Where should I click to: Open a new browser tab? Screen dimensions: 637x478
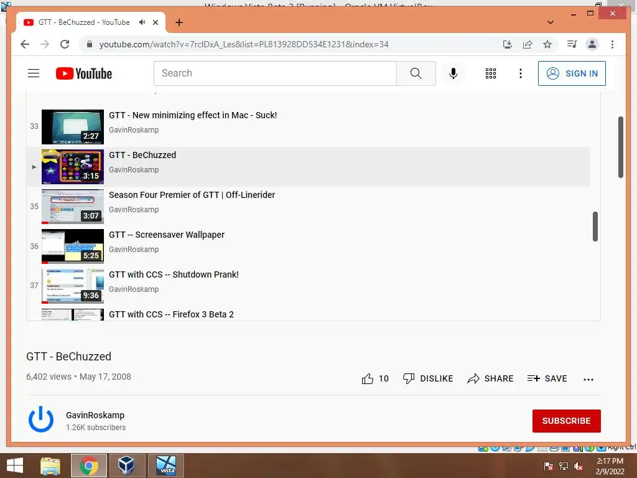pos(179,22)
